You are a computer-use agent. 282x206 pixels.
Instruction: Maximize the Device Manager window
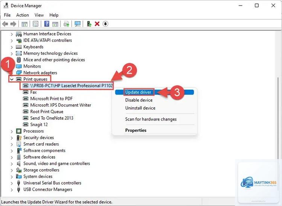[257, 6]
